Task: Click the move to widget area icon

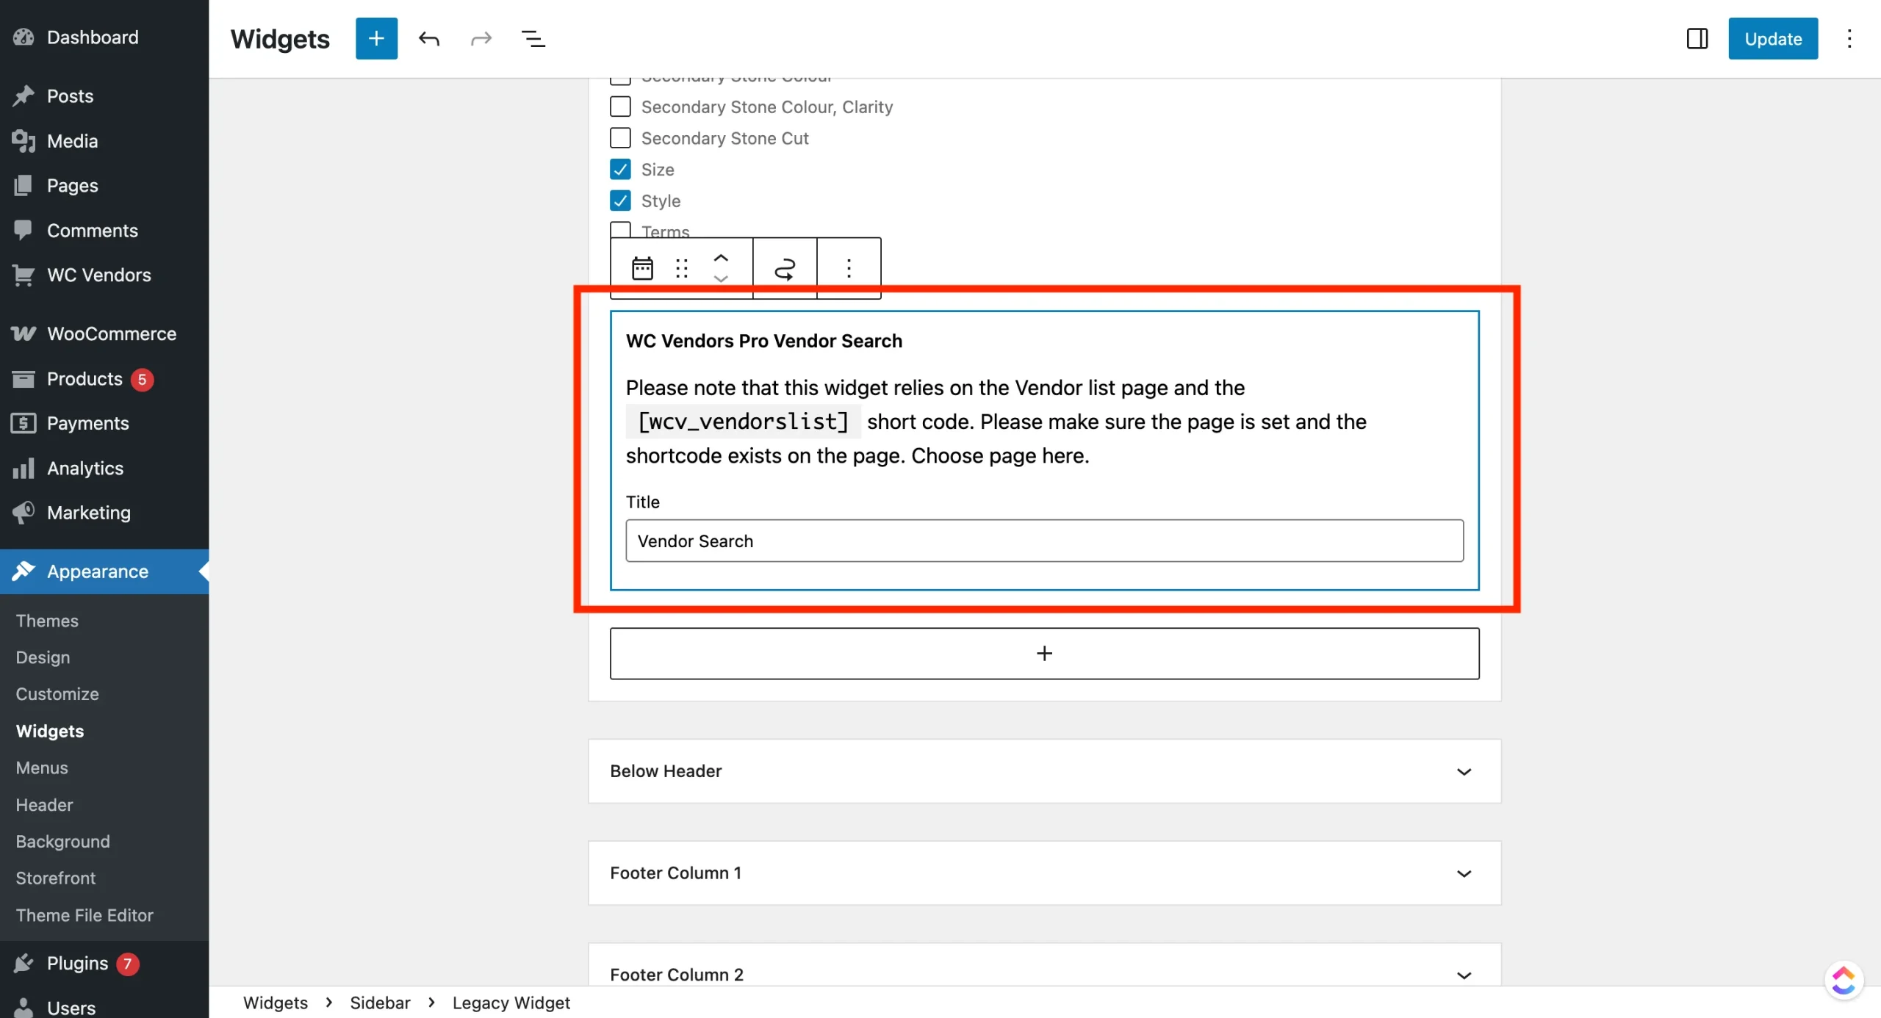Action: [785, 268]
